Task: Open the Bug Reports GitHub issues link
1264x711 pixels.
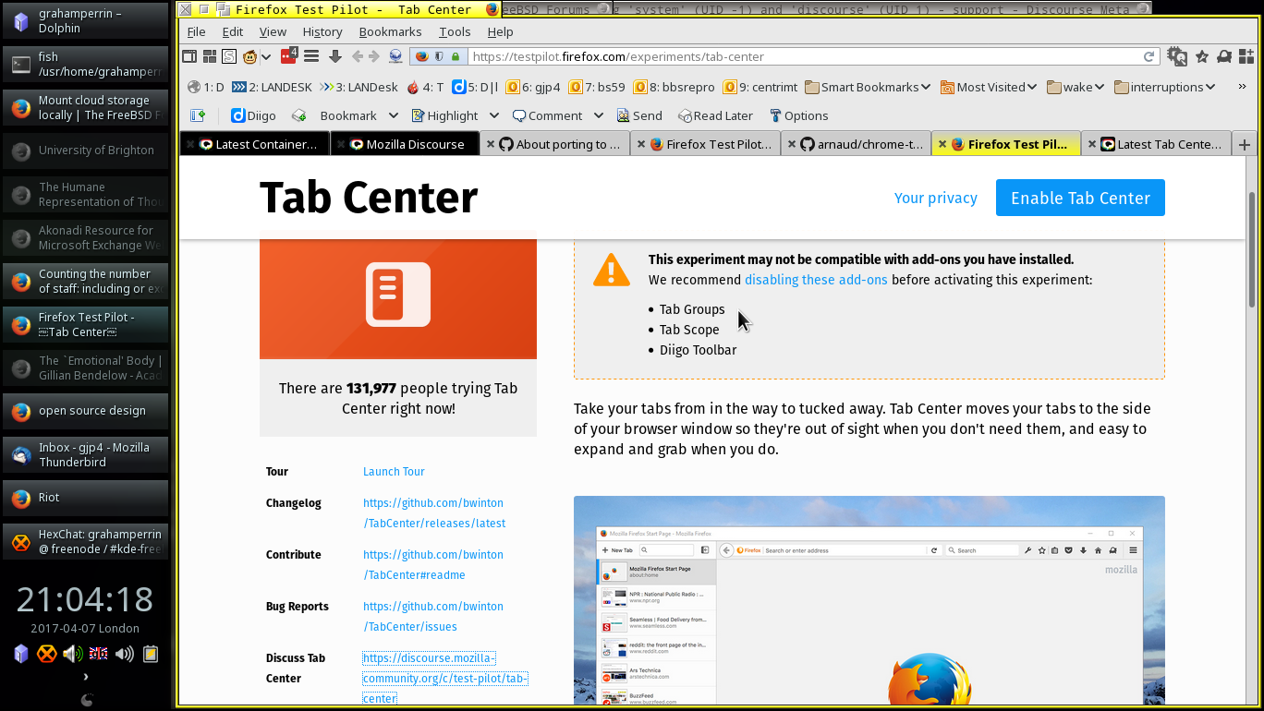Action: pyautogui.click(x=433, y=617)
